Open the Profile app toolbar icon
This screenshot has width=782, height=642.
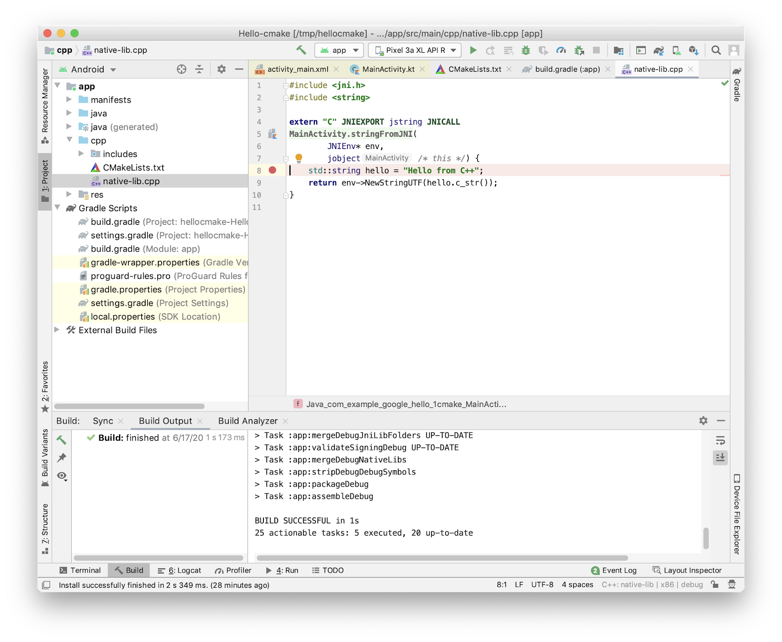(561, 50)
